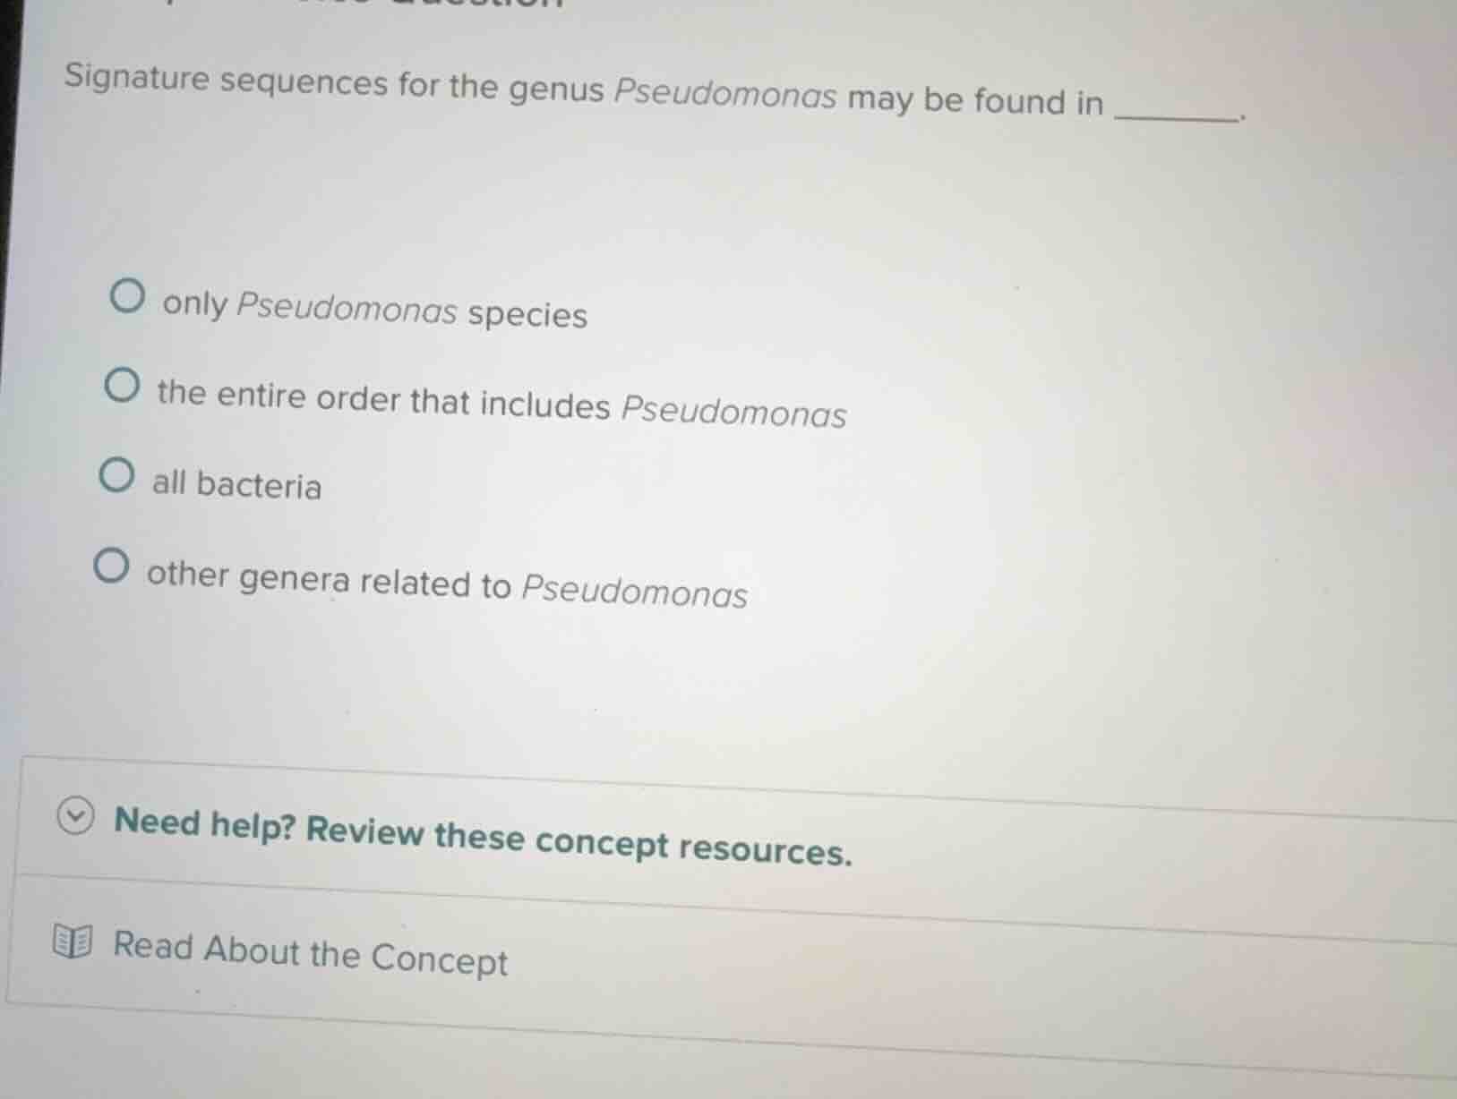The width and height of the screenshot is (1457, 1099).
Task: Click the empty radio beside all bacteria
Action: [115, 477]
